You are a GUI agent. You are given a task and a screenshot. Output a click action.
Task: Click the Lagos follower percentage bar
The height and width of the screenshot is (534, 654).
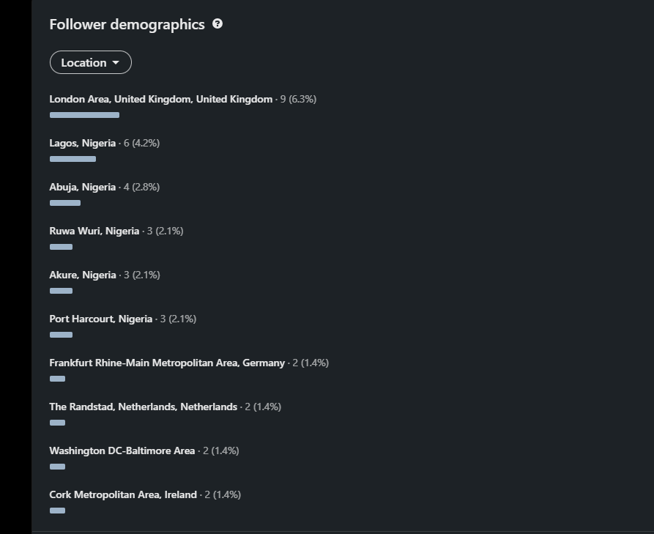point(73,159)
